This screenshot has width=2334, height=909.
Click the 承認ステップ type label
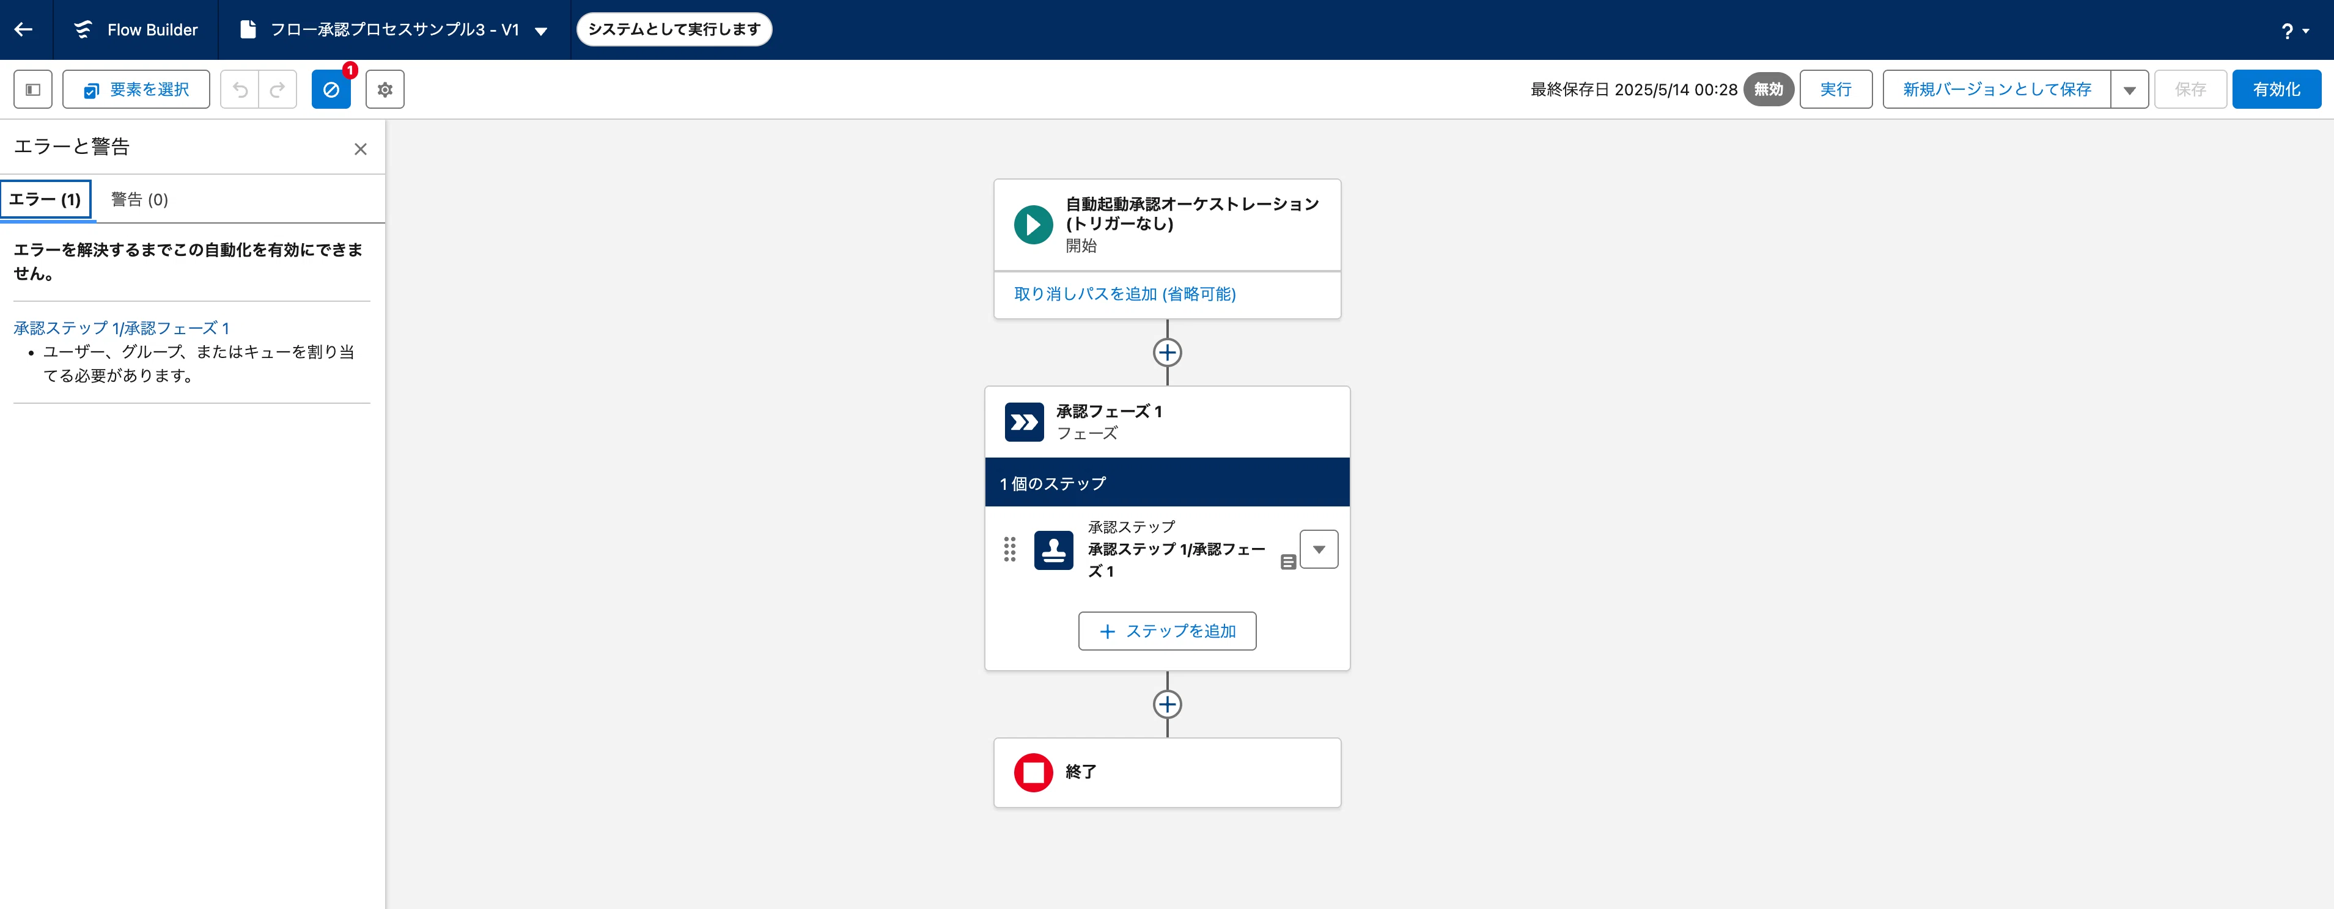(1131, 527)
